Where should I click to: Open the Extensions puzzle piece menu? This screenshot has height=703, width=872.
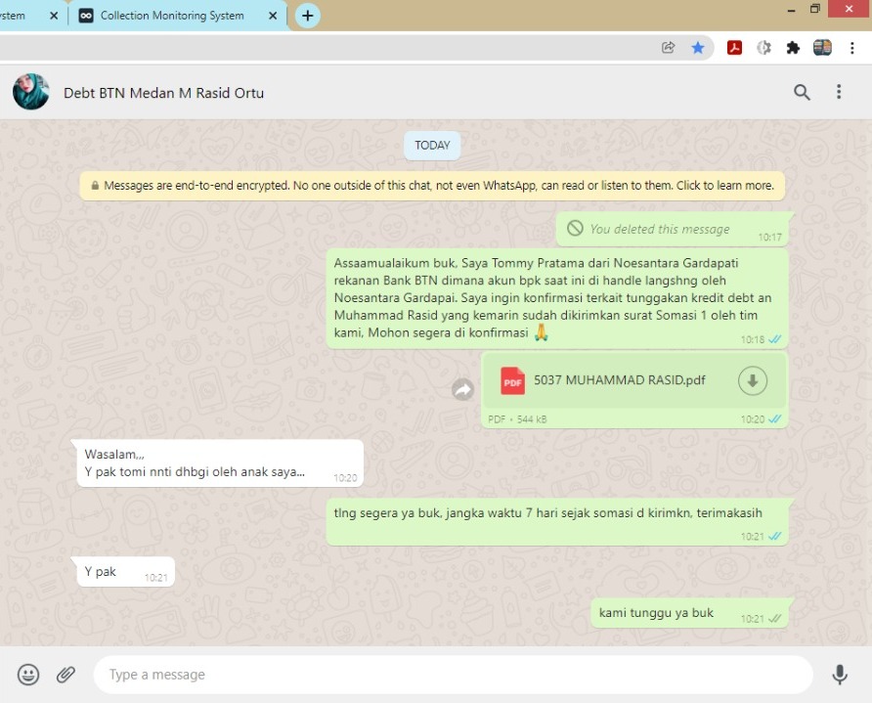793,47
